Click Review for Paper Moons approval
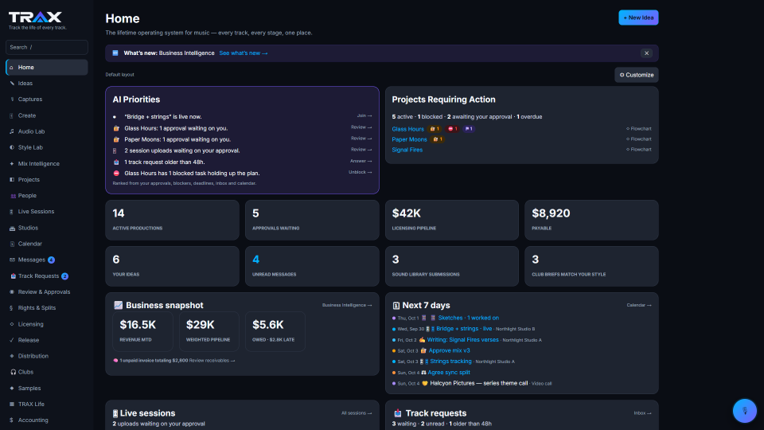Viewport: 764px width, 430px height. tap(361, 139)
